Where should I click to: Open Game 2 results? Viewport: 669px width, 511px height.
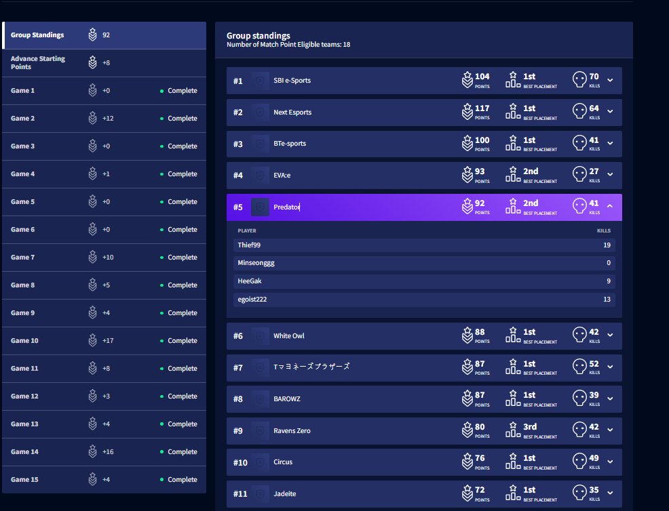(104, 119)
